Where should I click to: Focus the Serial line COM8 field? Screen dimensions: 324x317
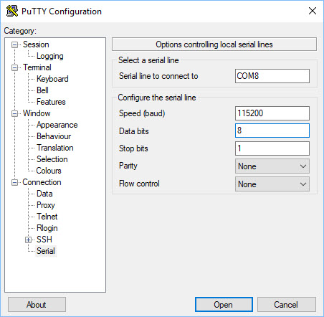click(272, 76)
